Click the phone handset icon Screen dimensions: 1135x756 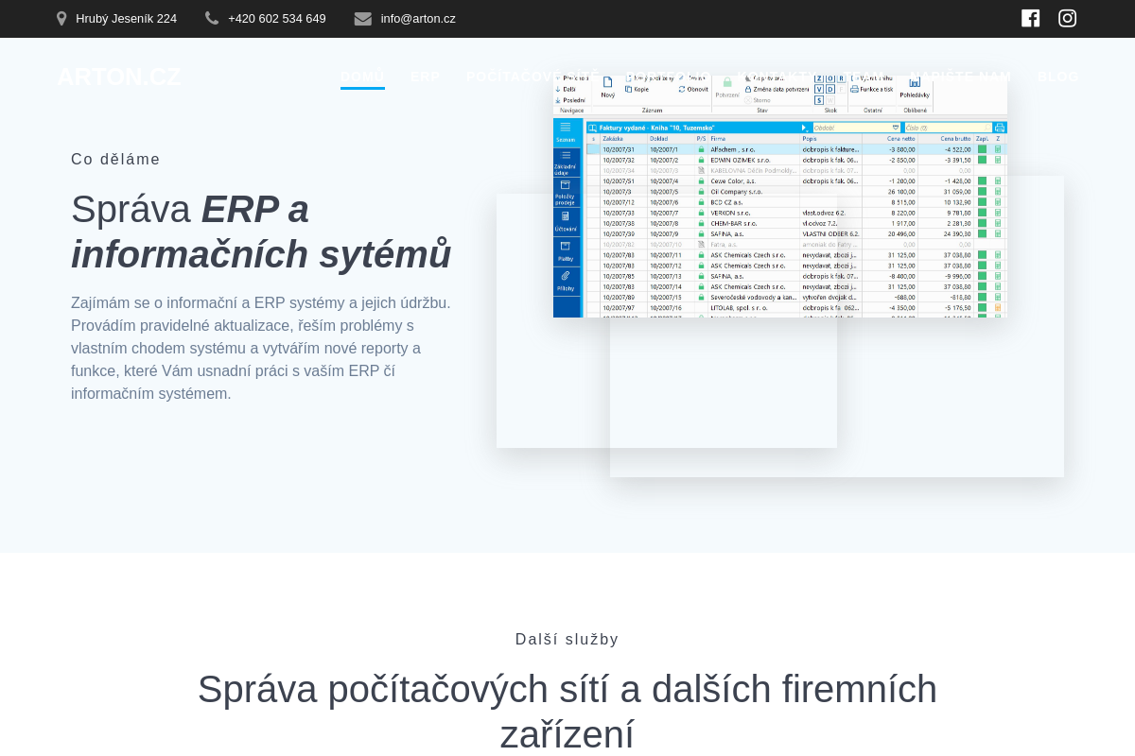(x=212, y=18)
